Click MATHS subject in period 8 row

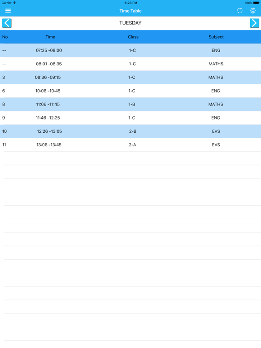coord(216,104)
